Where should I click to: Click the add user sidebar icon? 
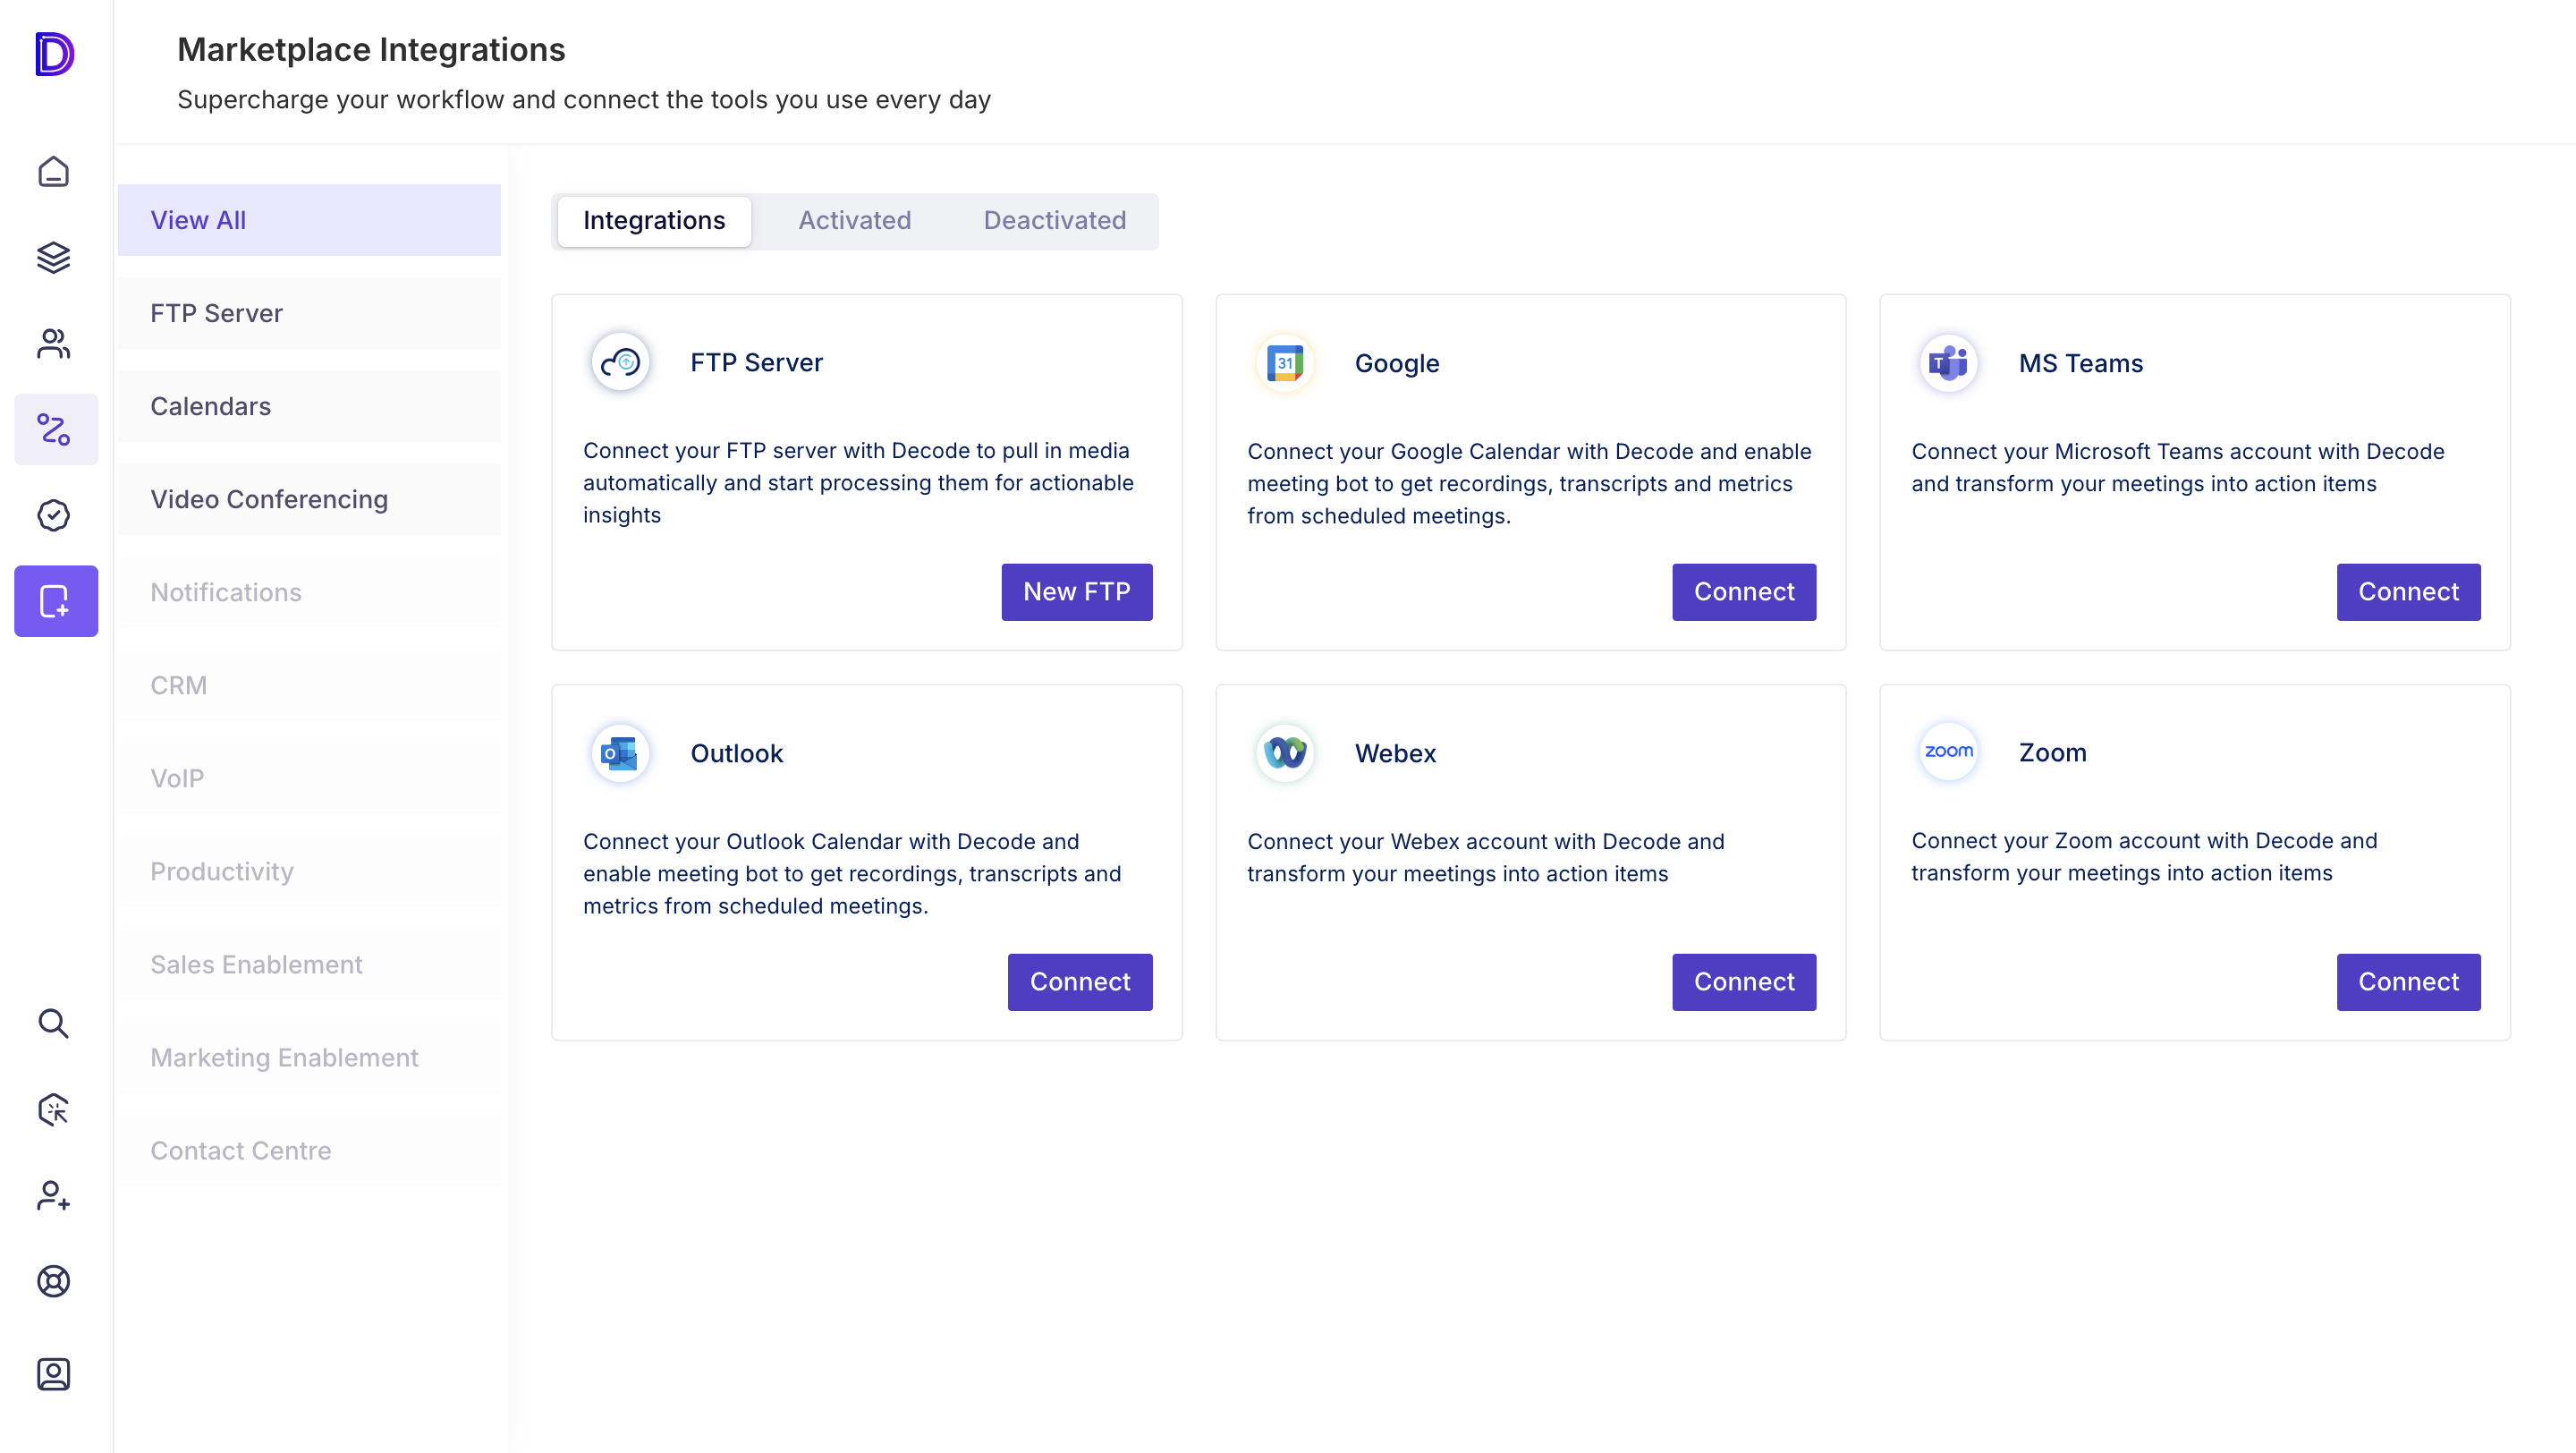(54, 1196)
